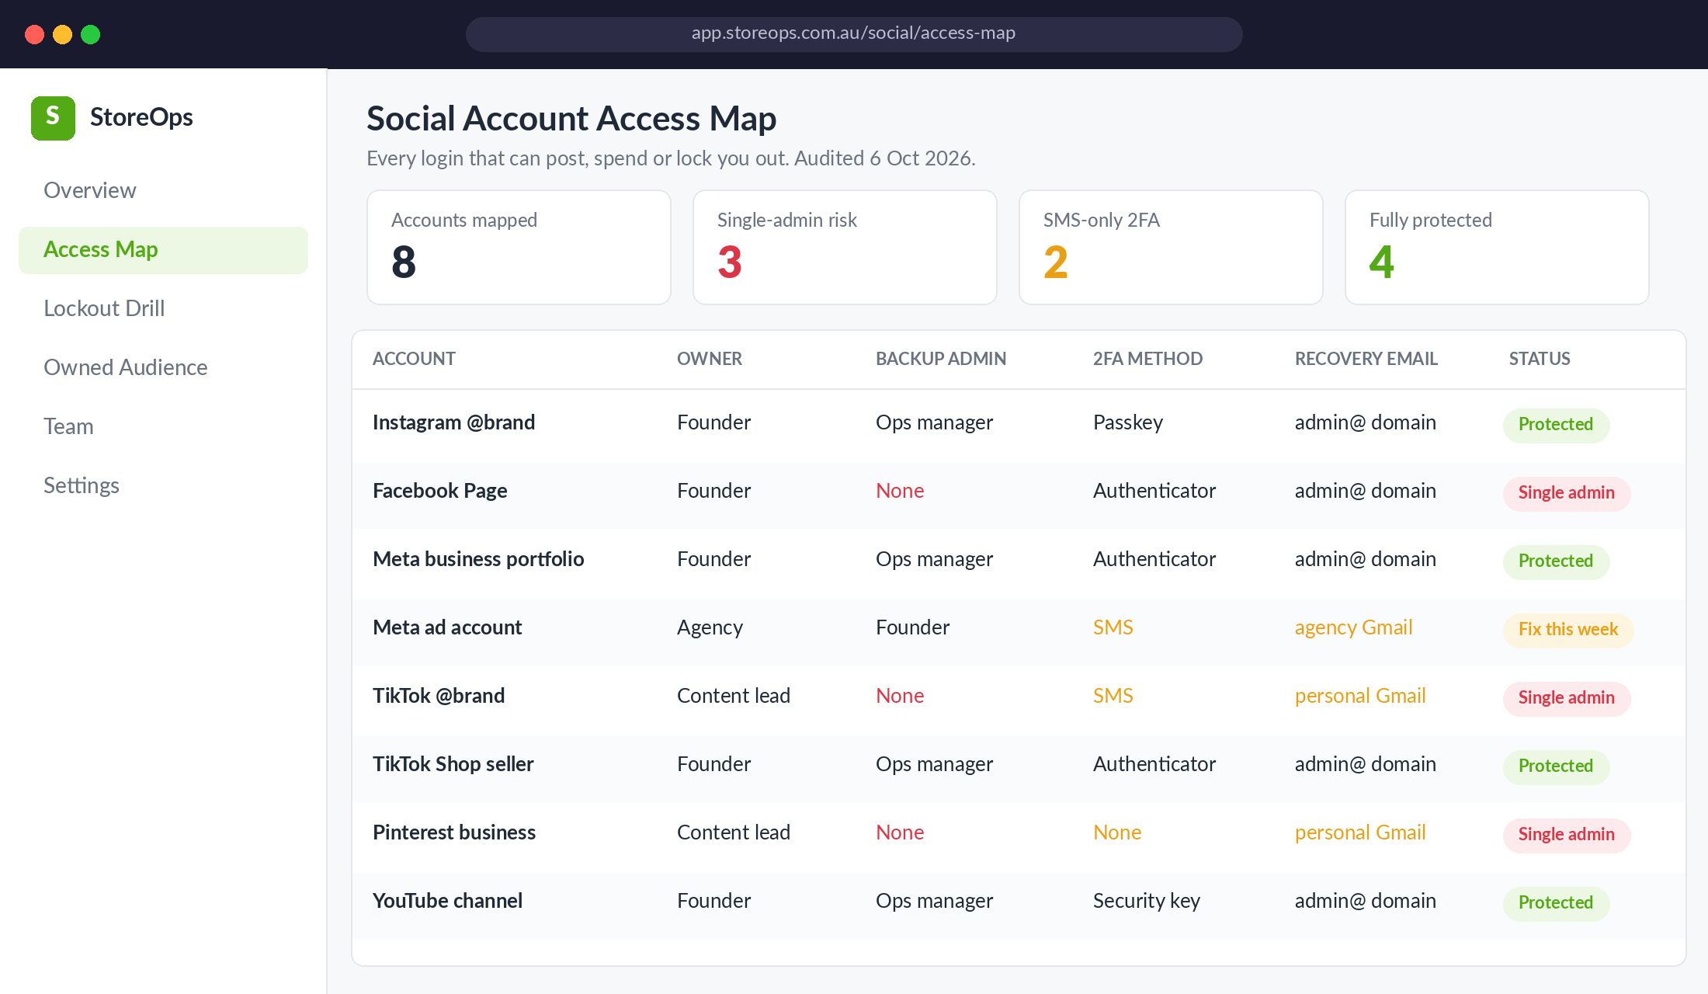Select the SMS-only 2FA card
The width and height of the screenshot is (1708, 994).
[x=1171, y=247]
